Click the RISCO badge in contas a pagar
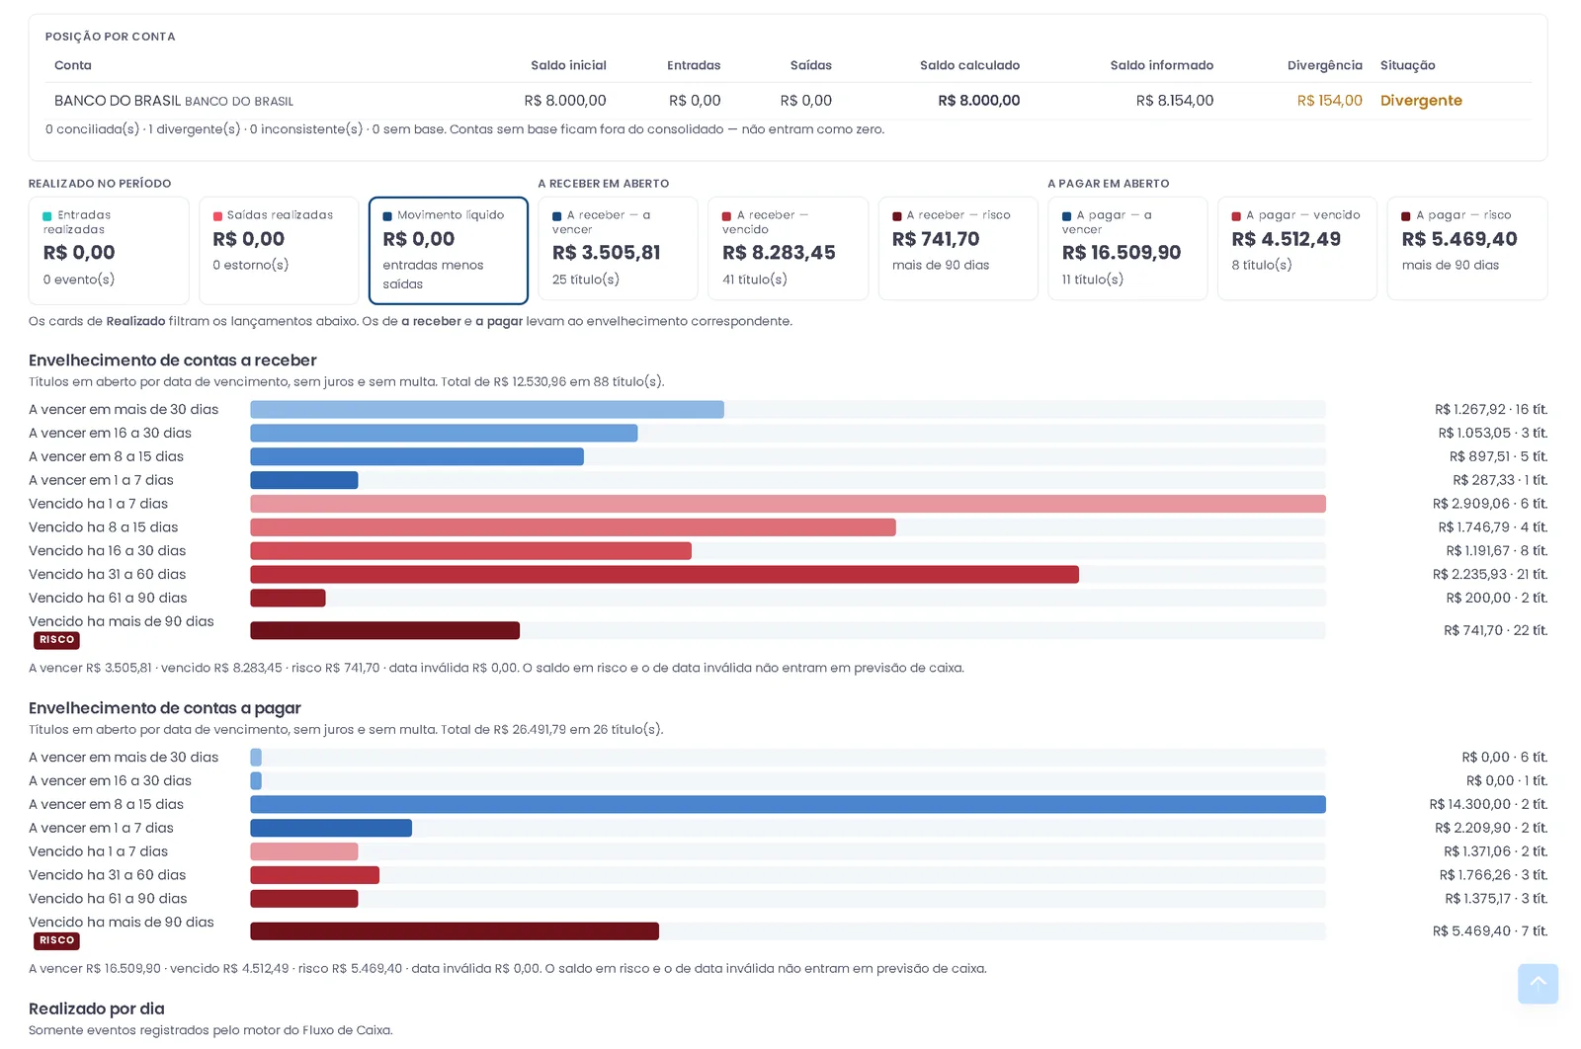The height and width of the screenshot is (1049, 1581). [56, 940]
